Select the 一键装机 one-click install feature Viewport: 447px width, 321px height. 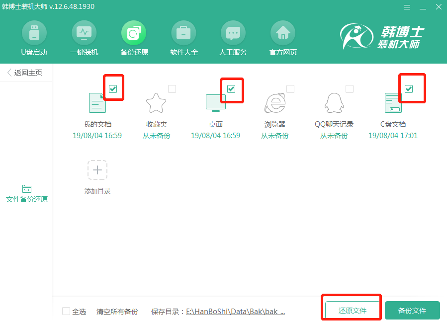[x=84, y=38]
